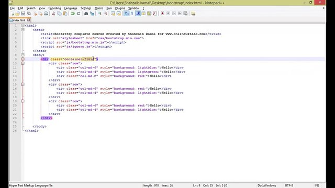Click the 'length : 910' status entry
The height and width of the screenshot is (188, 335).
click(151, 185)
